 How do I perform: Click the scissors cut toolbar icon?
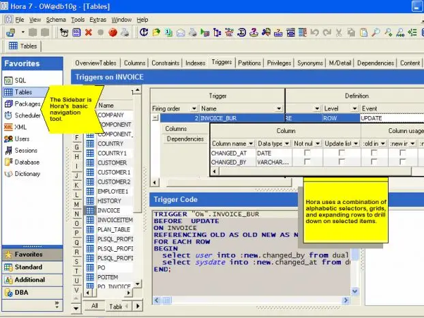pos(339,33)
